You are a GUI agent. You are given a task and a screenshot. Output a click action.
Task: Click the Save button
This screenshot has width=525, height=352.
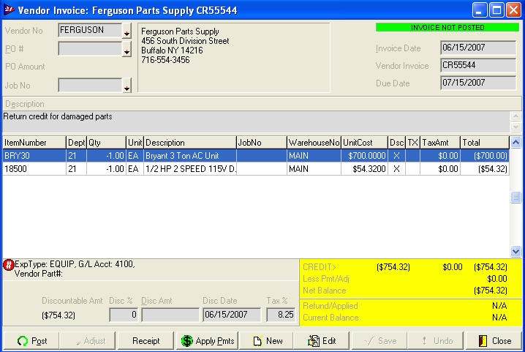pos(379,341)
